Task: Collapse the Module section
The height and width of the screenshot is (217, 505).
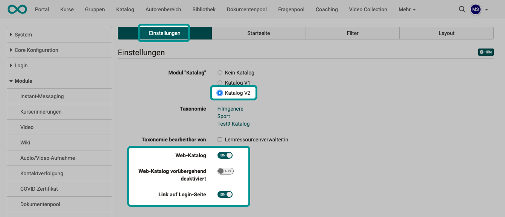Action: tap(22, 80)
